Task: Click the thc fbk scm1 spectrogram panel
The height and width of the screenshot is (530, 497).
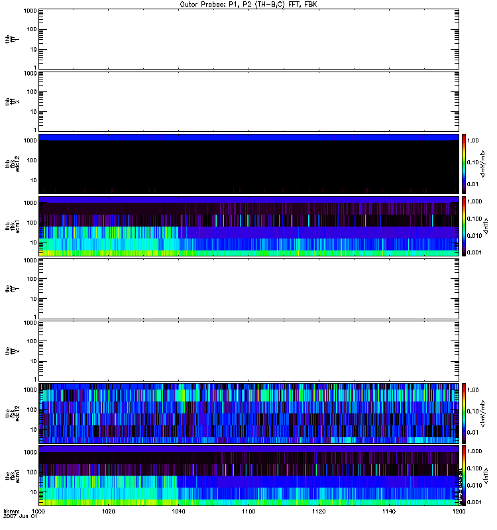Action: [248, 475]
